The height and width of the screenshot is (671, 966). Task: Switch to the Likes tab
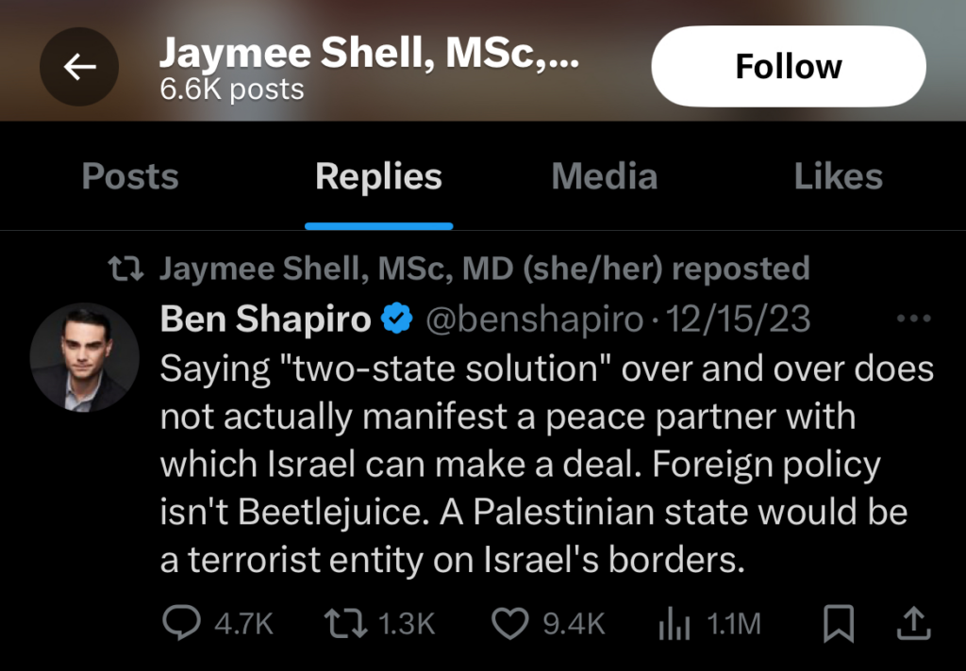click(838, 176)
